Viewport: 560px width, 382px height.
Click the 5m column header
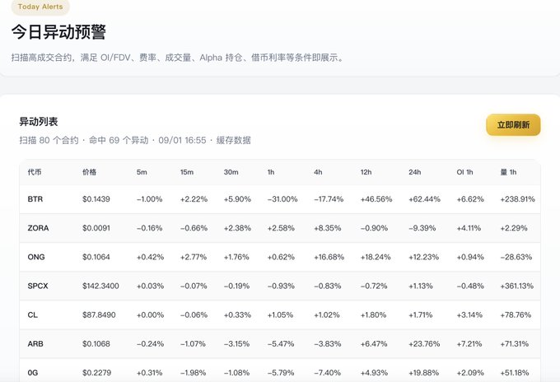[x=142, y=172]
